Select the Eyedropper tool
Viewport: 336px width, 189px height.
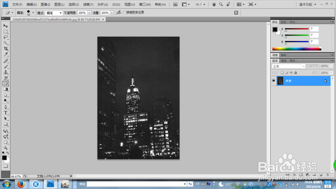click(x=6, y=54)
